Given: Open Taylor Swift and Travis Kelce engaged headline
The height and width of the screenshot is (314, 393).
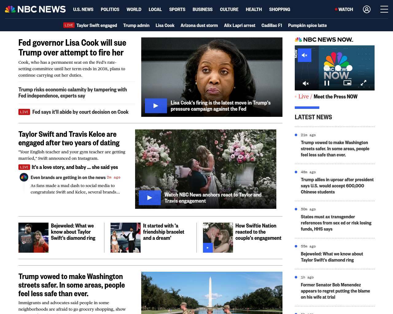Looking at the screenshot, I should coord(69,138).
